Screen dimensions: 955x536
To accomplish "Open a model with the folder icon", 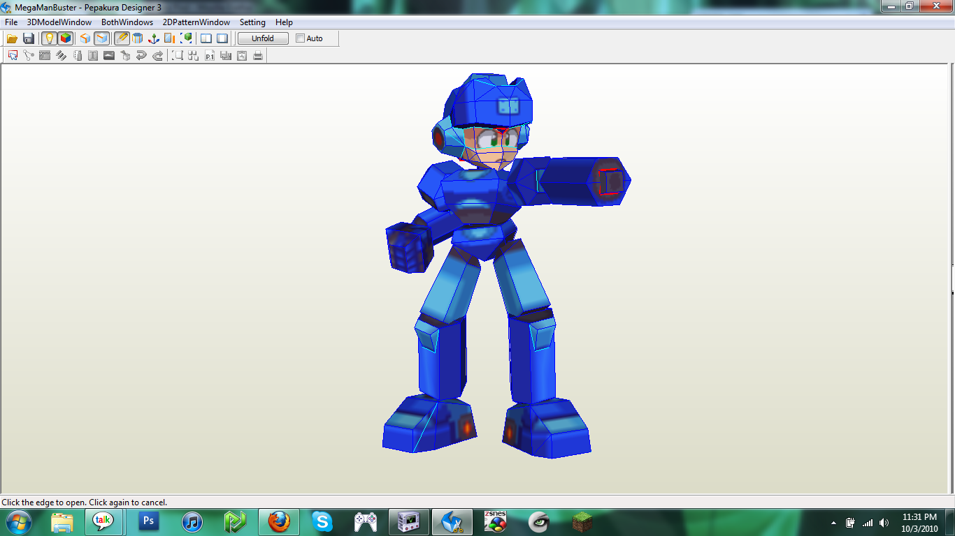I will [12, 38].
